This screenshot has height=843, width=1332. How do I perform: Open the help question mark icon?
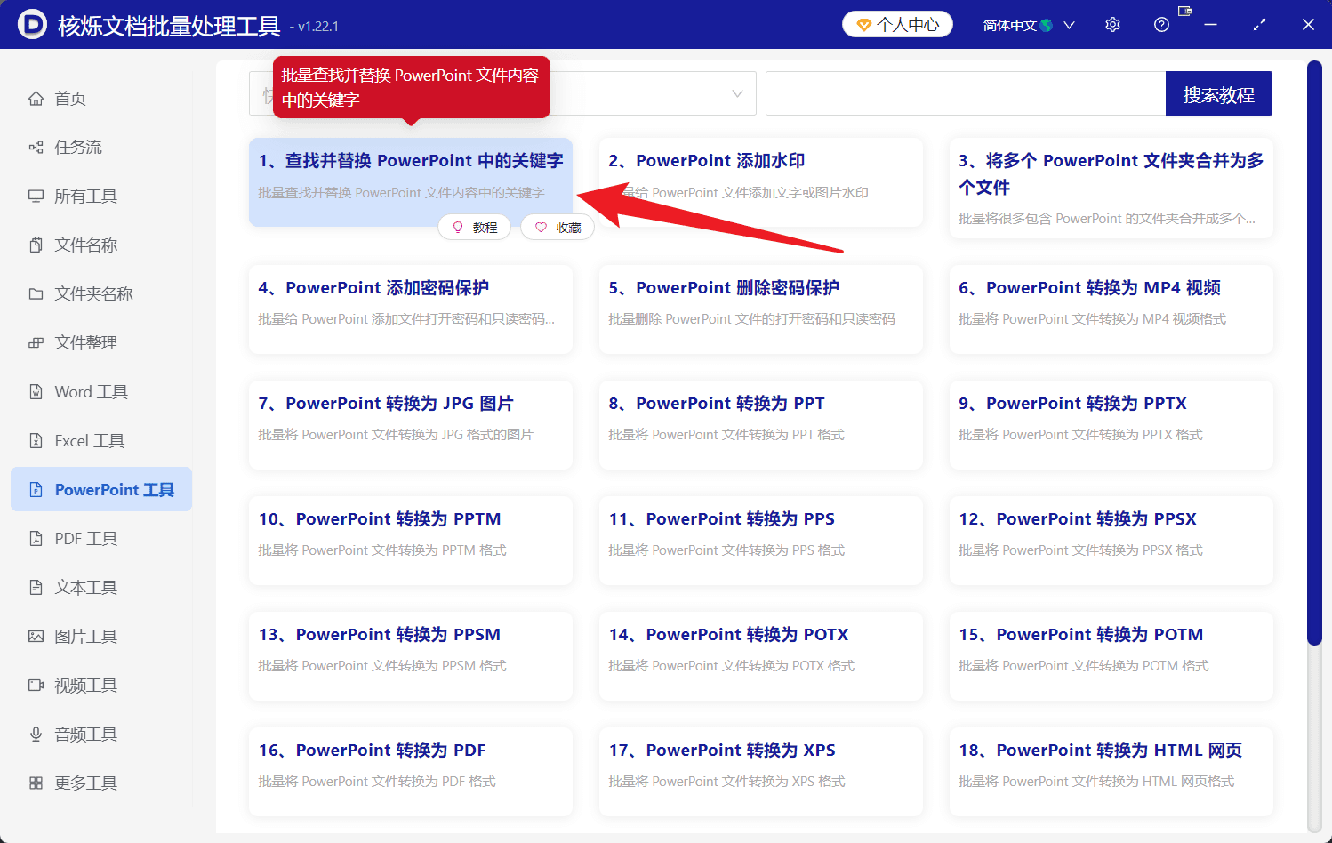pos(1161,25)
